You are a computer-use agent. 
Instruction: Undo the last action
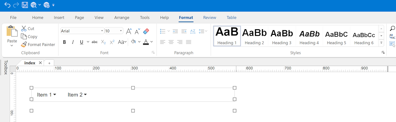point(7,5)
